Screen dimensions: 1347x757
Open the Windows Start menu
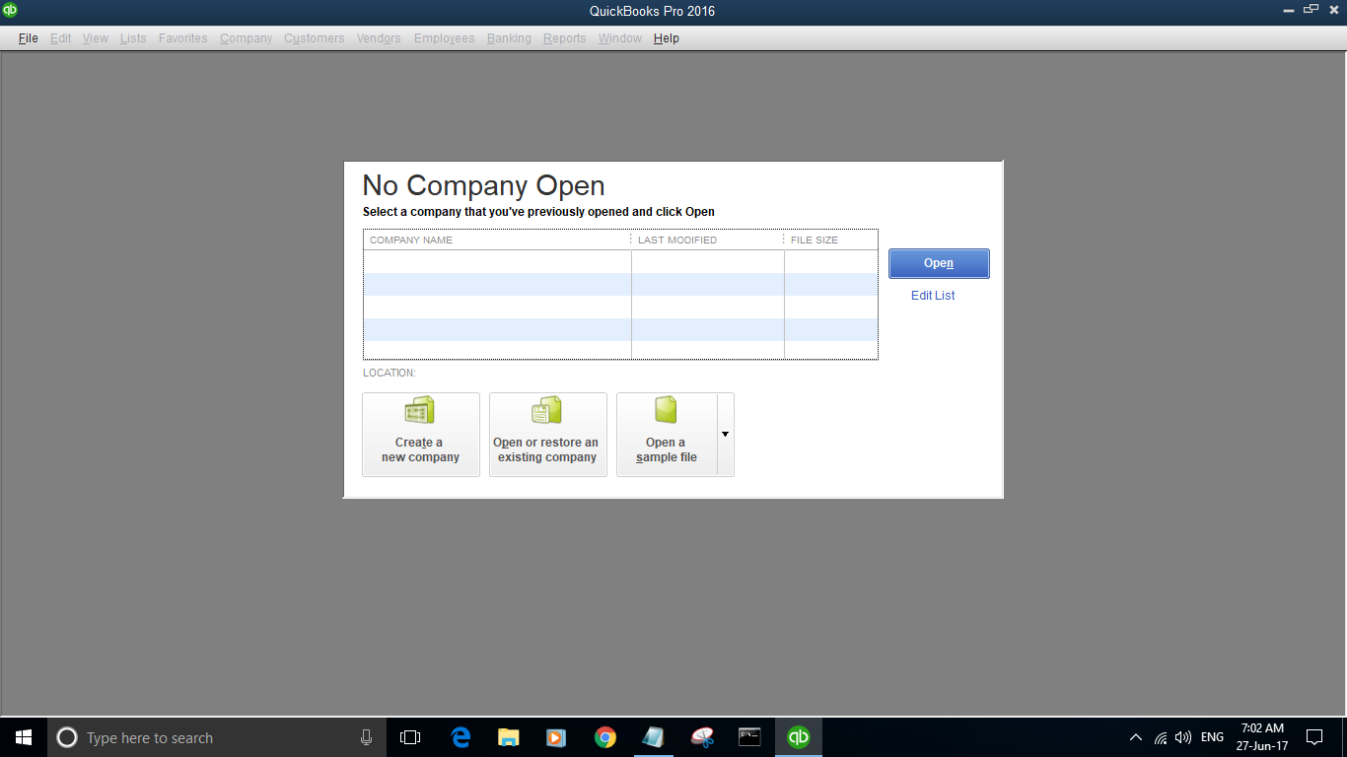tap(24, 737)
